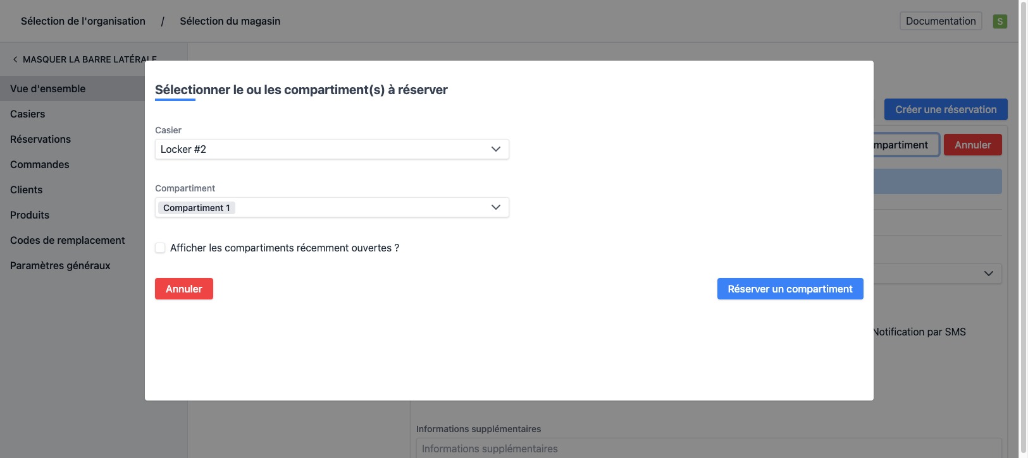1028x458 pixels.
Task: Open Réservations in the sidebar
Action: pos(40,140)
